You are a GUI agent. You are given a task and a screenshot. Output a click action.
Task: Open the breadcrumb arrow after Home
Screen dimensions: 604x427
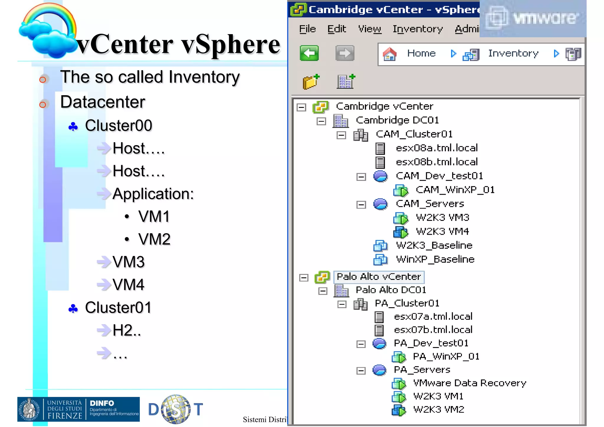coord(453,54)
